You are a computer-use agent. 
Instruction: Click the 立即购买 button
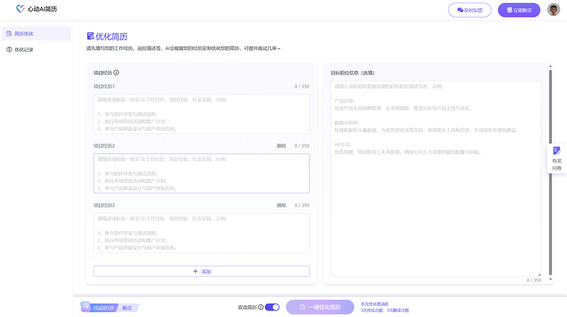point(519,10)
